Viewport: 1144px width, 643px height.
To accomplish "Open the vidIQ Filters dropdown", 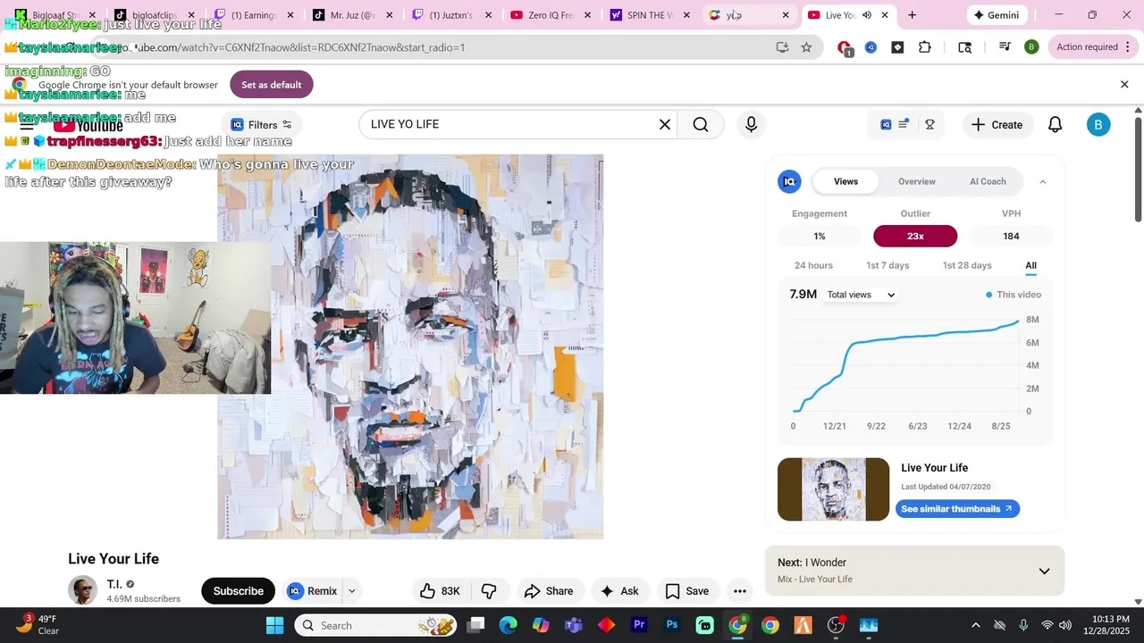I will pos(261,125).
